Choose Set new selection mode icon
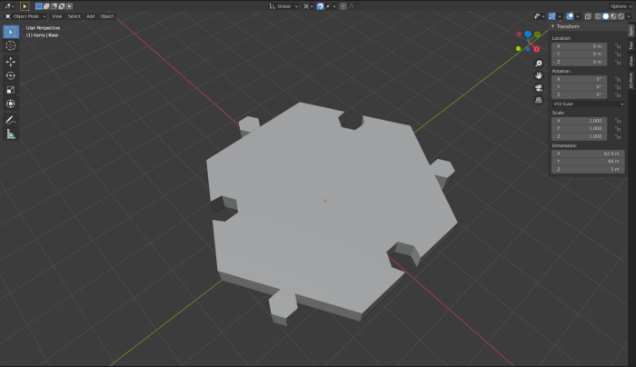 coord(38,6)
